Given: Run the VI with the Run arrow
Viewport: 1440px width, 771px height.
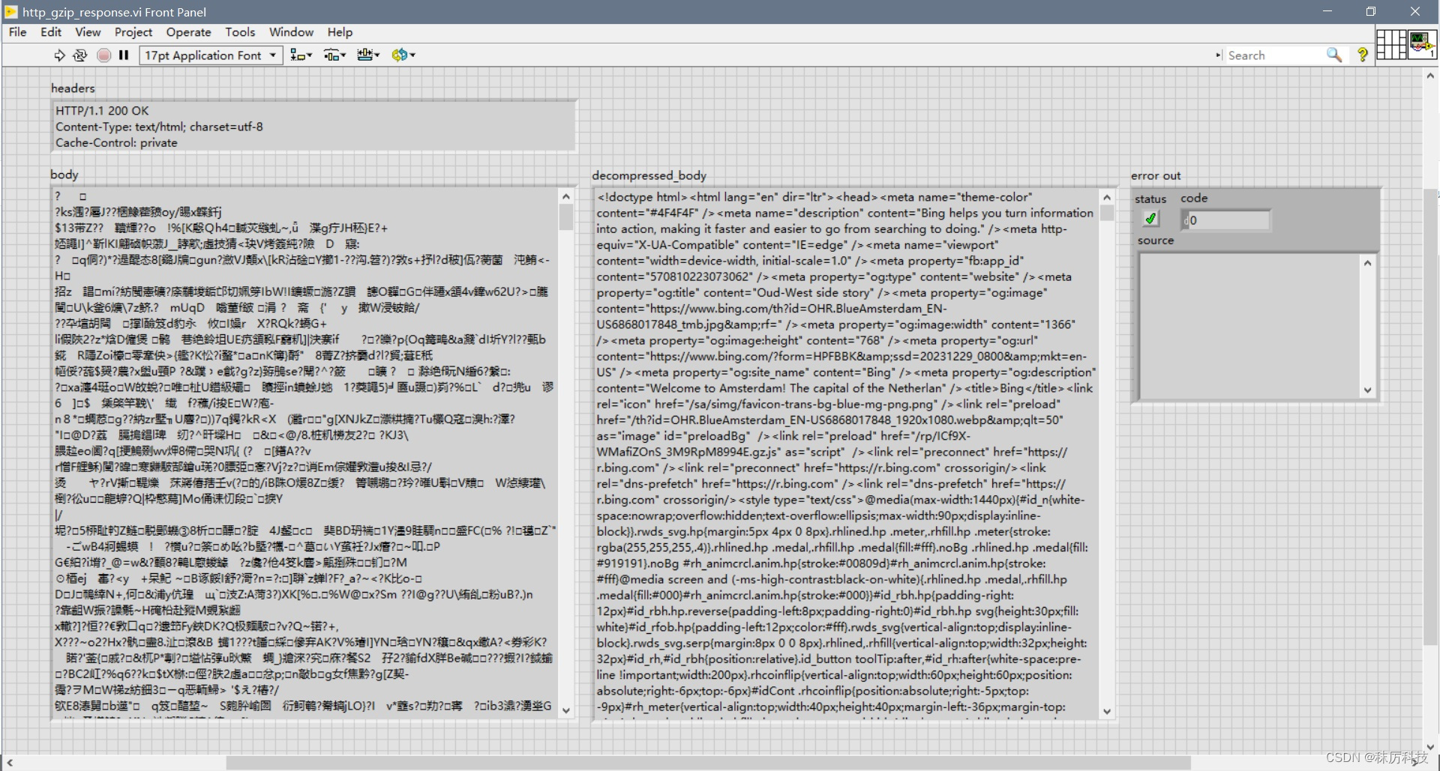Looking at the screenshot, I should coord(59,55).
